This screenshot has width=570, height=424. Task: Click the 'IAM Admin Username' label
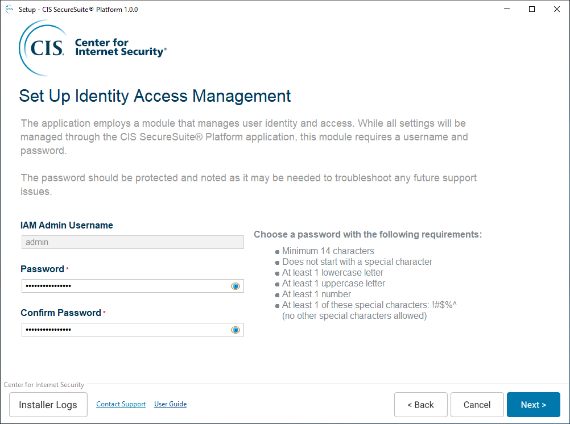point(67,225)
